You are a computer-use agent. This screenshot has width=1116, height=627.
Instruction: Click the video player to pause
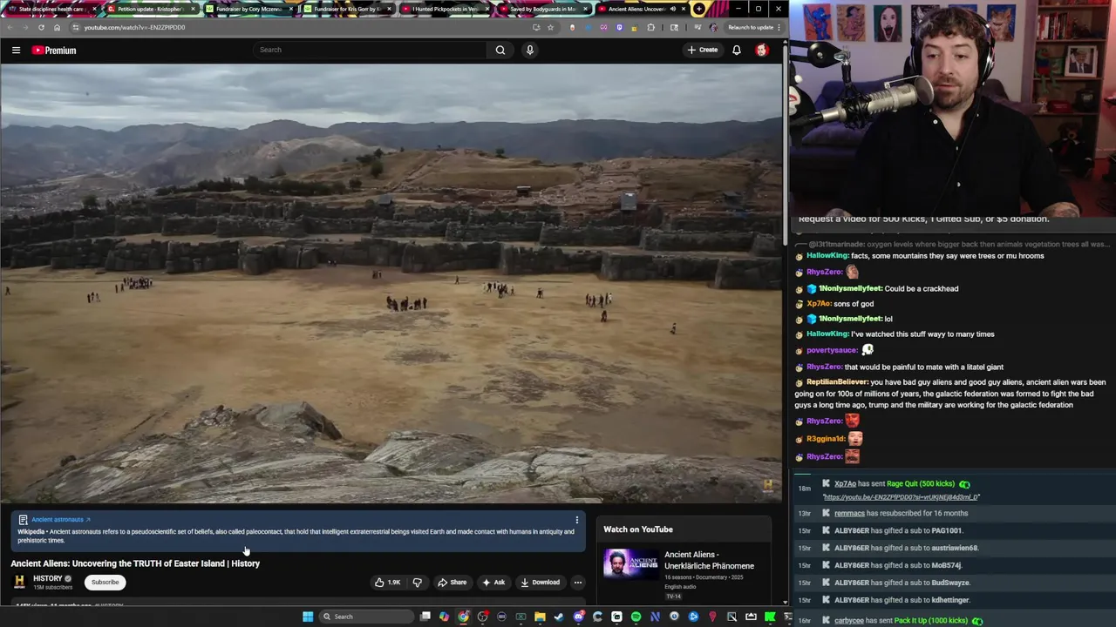point(391,283)
